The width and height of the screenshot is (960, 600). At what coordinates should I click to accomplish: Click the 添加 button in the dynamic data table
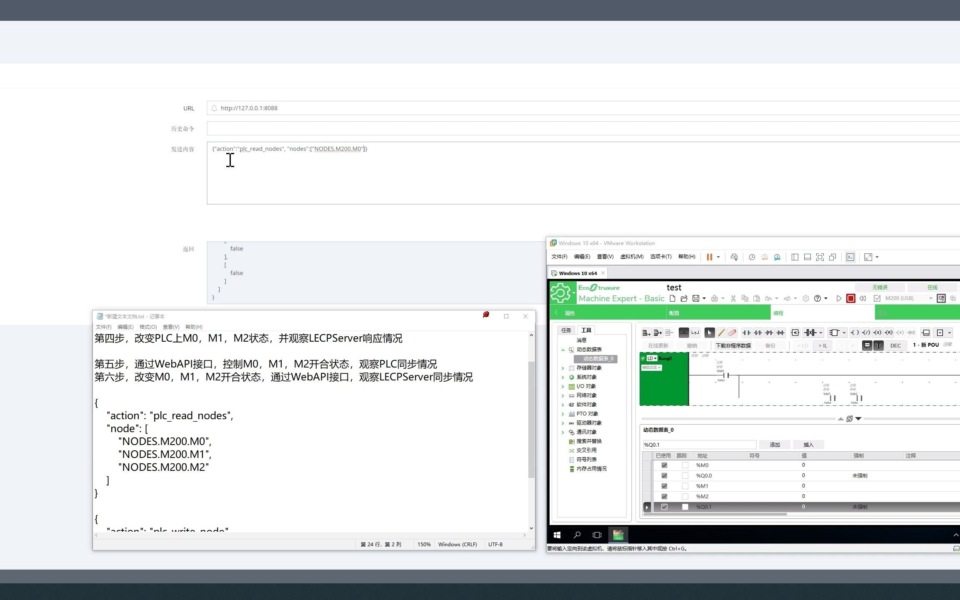775,444
